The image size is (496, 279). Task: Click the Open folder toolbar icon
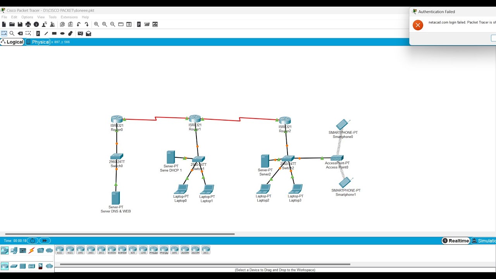tap(12, 24)
